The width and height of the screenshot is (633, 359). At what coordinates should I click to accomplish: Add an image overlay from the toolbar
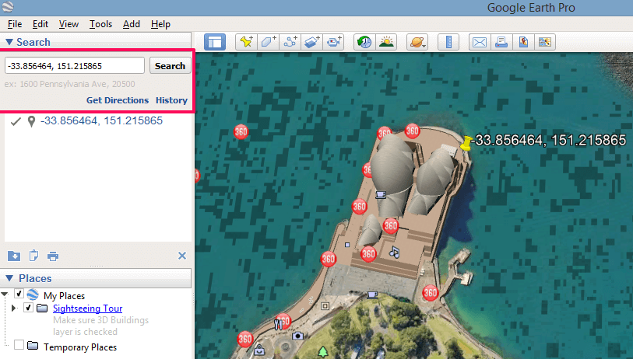click(311, 42)
